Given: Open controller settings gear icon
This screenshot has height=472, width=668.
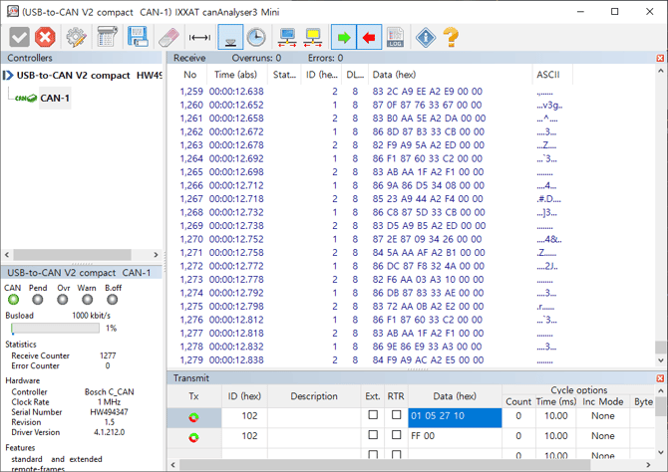Looking at the screenshot, I should pyautogui.click(x=76, y=37).
